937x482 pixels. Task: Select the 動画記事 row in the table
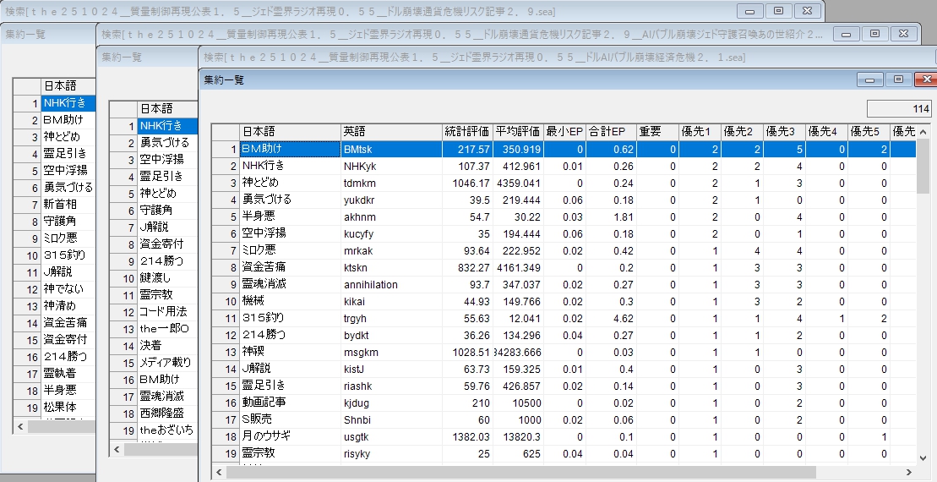[263, 403]
